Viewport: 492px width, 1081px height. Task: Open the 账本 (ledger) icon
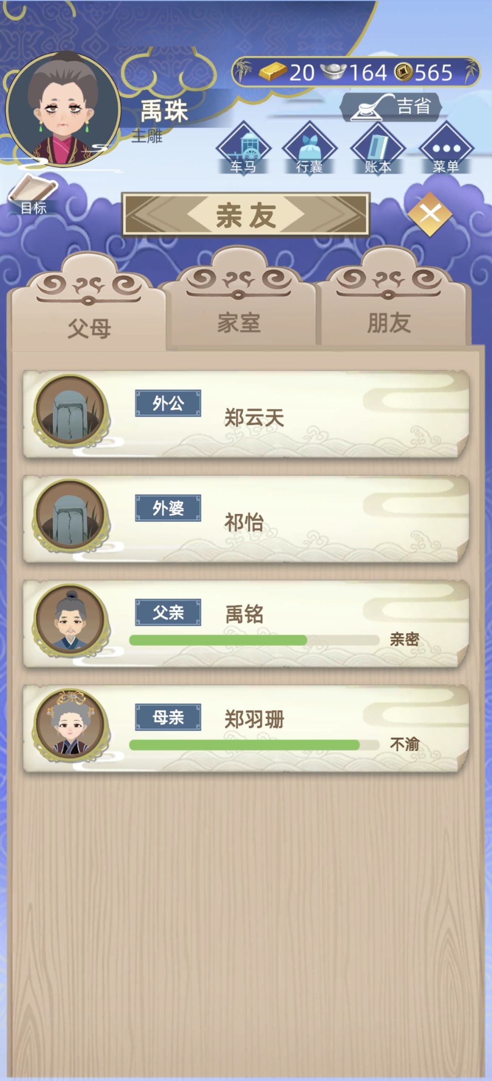[x=379, y=149]
